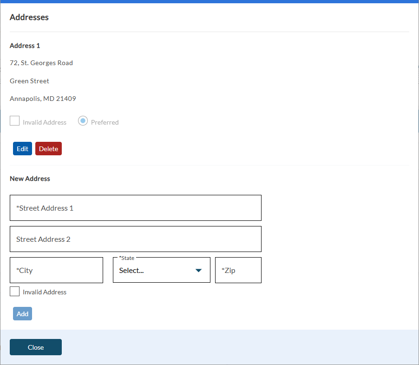
Task: Select the City input field
Action: pyautogui.click(x=56, y=270)
